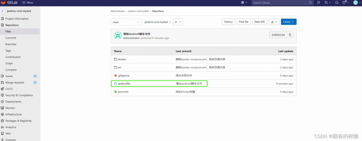Click the Merge requests sidebar icon
This screenshot has width=362, height=141.
[x=3, y=82]
